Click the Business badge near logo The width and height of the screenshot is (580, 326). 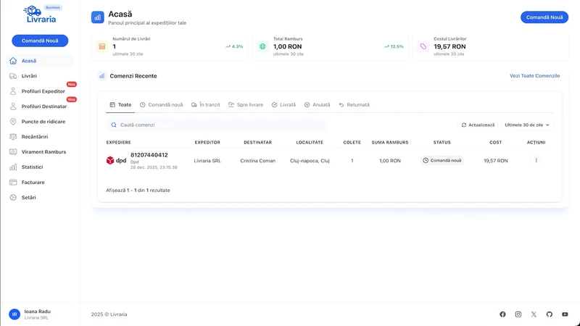[53, 7]
